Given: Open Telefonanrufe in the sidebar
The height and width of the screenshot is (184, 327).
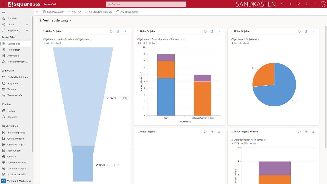Looking at the screenshot, I should (x=15, y=95).
